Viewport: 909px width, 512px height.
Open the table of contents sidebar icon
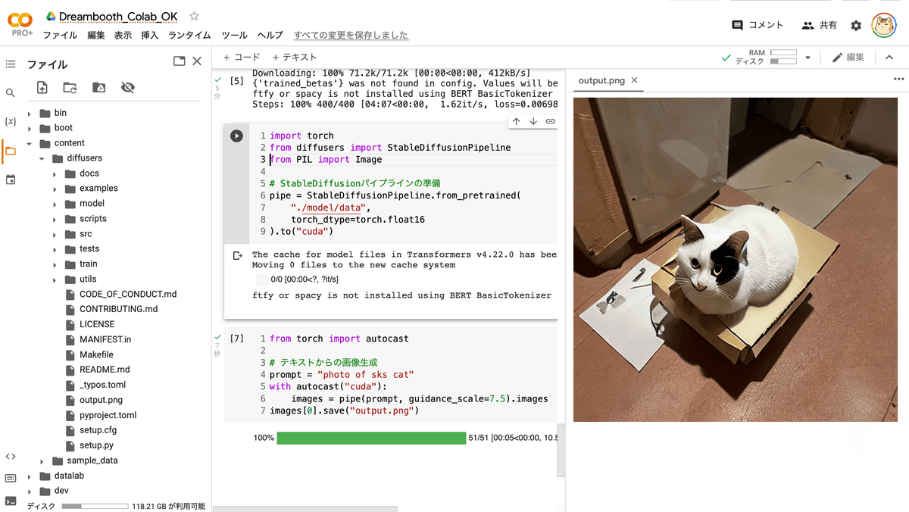tap(11, 64)
